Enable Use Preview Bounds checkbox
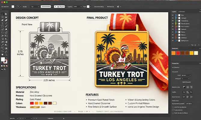Screen dimensions: 201x120 click(x=173, y=107)
